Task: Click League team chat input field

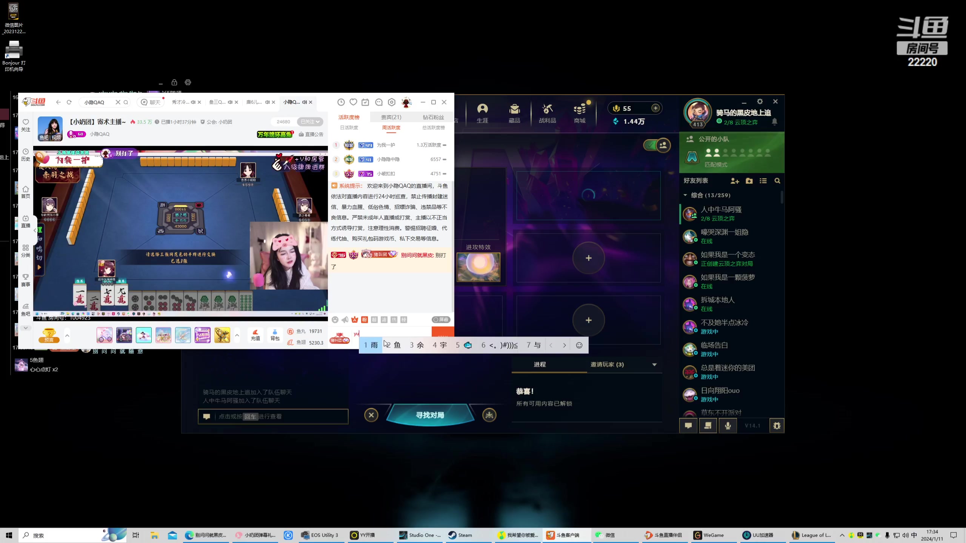Action: [x=273, y=417]
